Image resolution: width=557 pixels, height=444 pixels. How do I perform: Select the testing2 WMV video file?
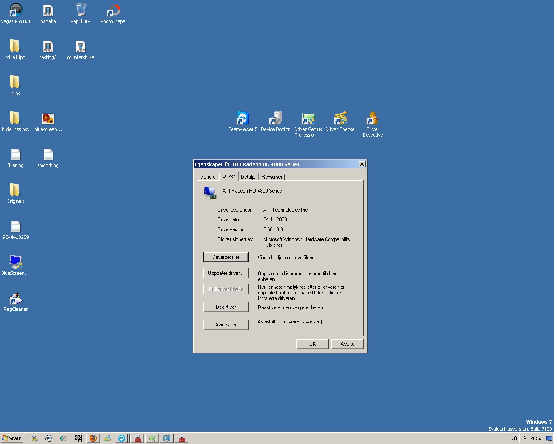48,49
